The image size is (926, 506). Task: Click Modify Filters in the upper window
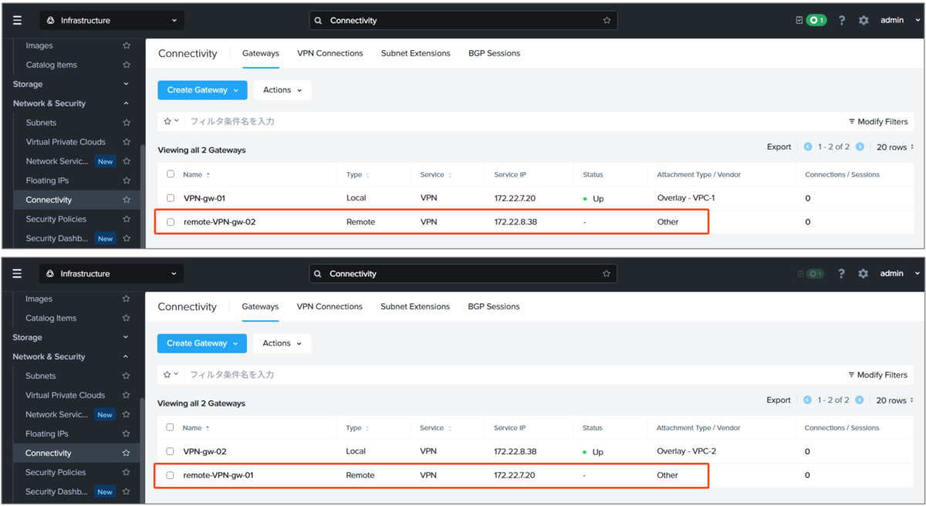877,121
